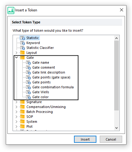Select the Layout folder label

(x=32, y=53)
